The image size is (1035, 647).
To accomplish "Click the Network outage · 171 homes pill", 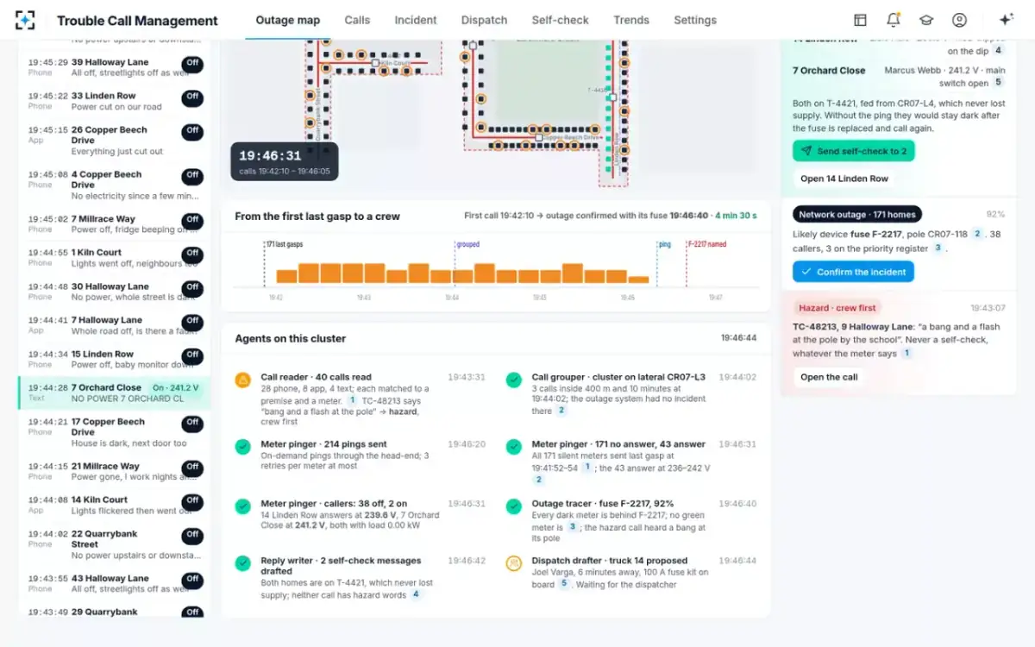I will [857, 215].
